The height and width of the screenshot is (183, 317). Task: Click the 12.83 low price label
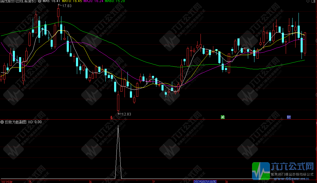pyautogui.click(x=126, y=114)
